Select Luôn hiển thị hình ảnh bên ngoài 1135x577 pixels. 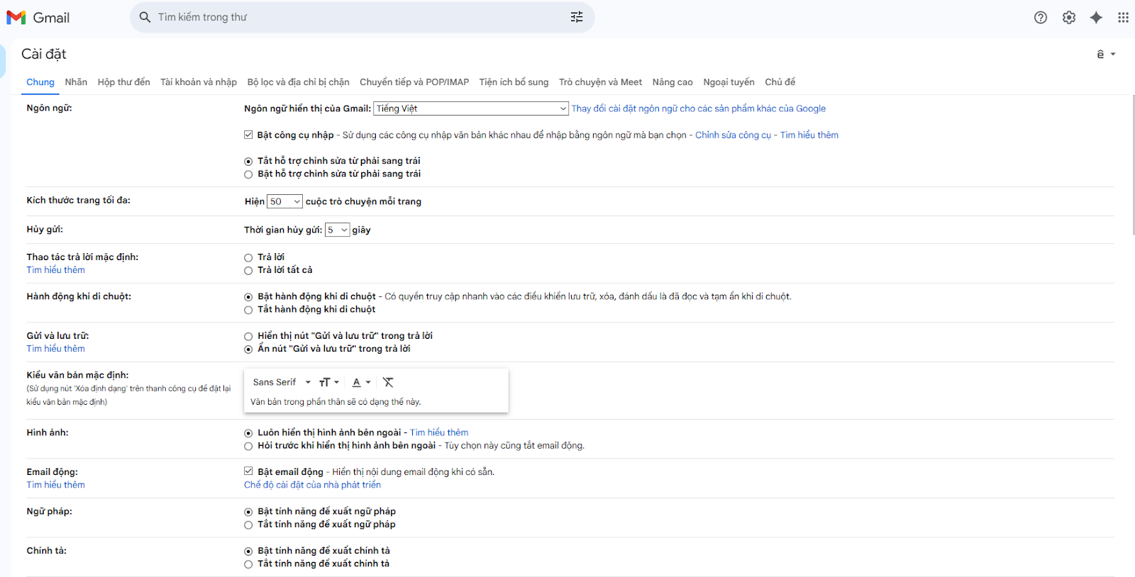(248, 433)
